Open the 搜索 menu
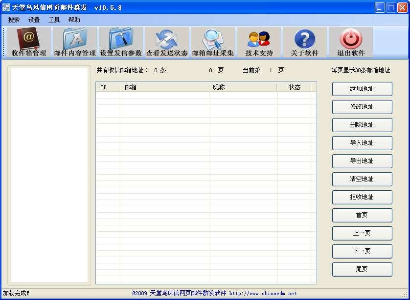 14,20
